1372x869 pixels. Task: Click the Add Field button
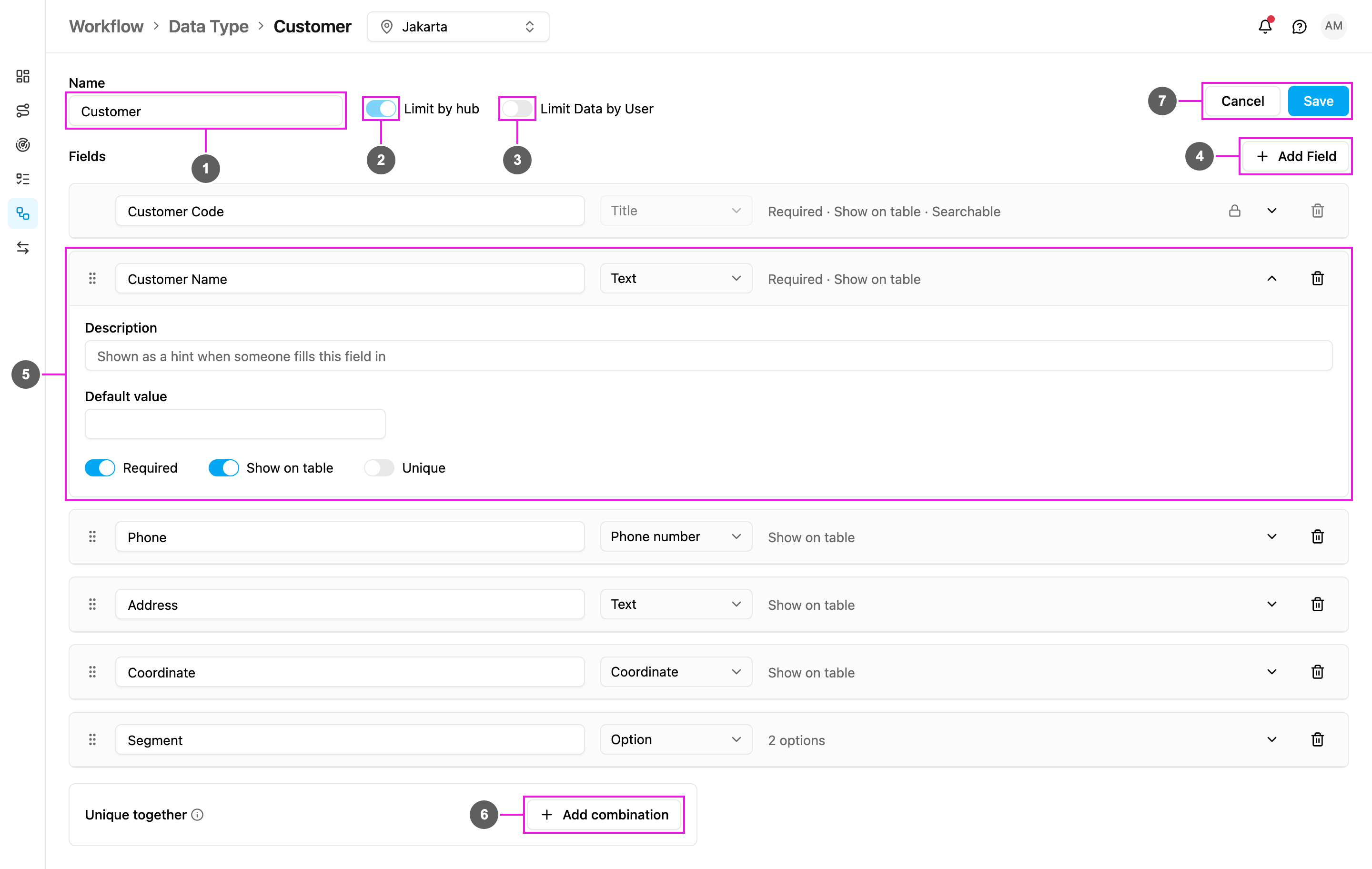(x=1295, y=156)
